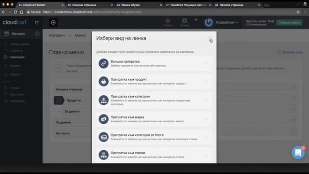The height and width of the screenshot is (174, 309).
Task: Open the Магазин store icon in sidebar
Action: click(7, 33)
